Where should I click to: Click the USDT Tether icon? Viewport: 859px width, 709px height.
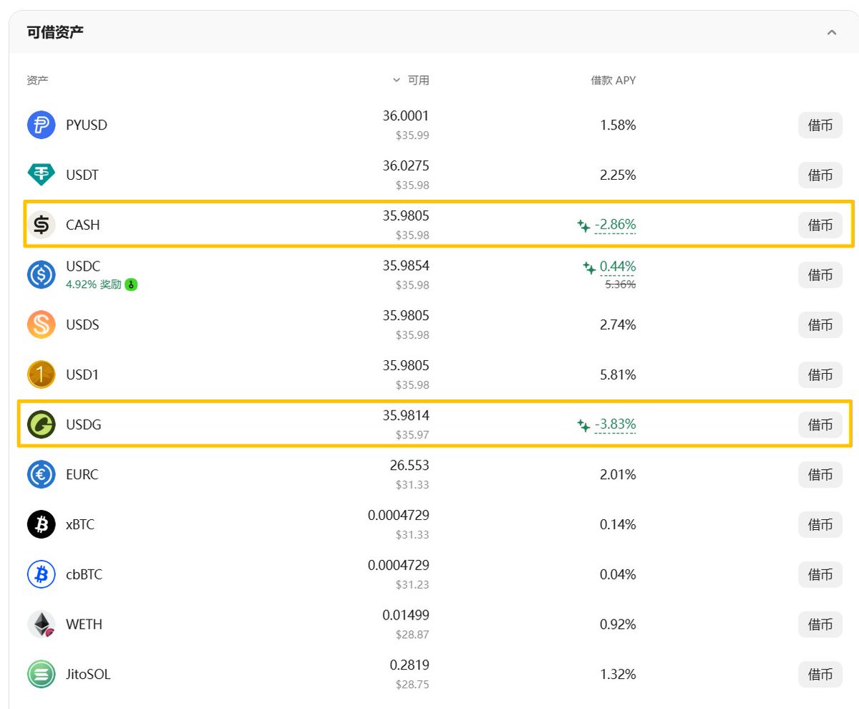pyautogui.click(x=41, y=175)
